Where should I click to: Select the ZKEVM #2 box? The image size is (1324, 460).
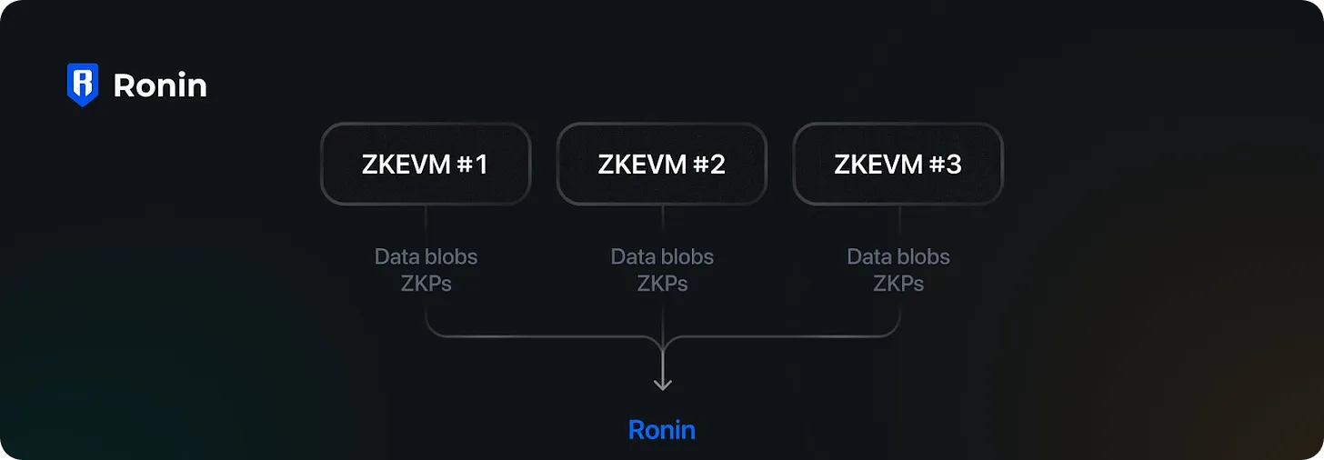[x=662, y=164]
